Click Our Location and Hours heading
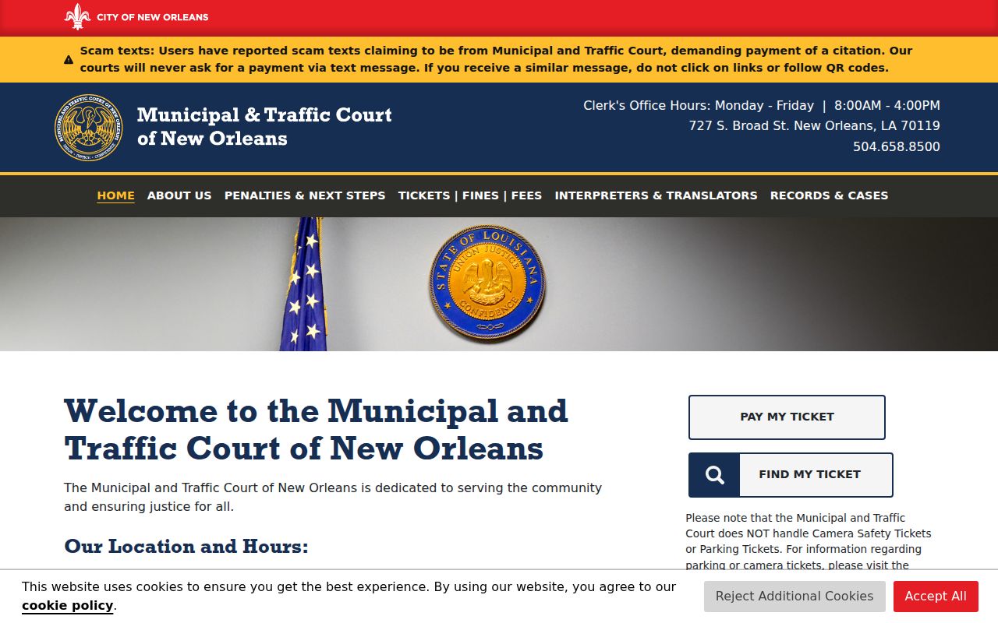Image resolution: width=998 pixels, height=623 pixels. (x=186, y=547)
